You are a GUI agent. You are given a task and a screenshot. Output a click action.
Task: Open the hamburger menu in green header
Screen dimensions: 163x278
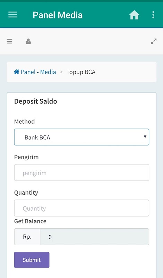[13, 15]
